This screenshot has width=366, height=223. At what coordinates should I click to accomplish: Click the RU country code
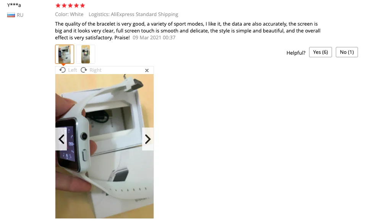click(20, 15)
